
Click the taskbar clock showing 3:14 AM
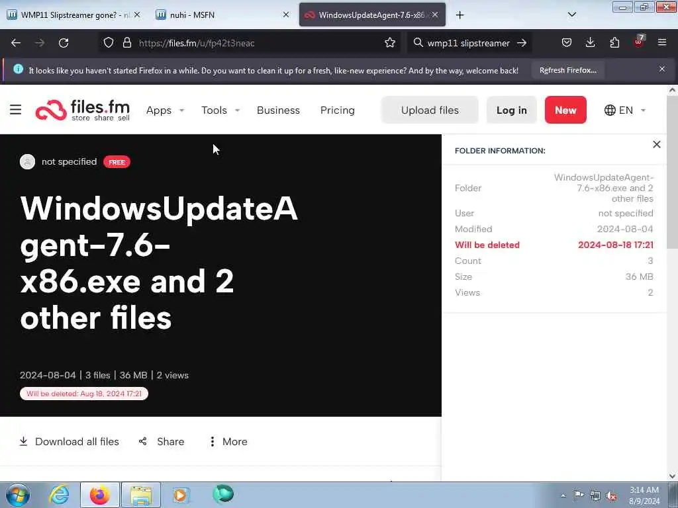[x=644, y=495]
